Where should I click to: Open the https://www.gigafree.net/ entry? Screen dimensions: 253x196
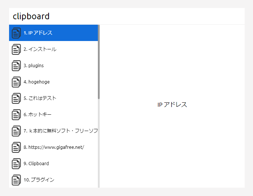[x=53, y=147]
